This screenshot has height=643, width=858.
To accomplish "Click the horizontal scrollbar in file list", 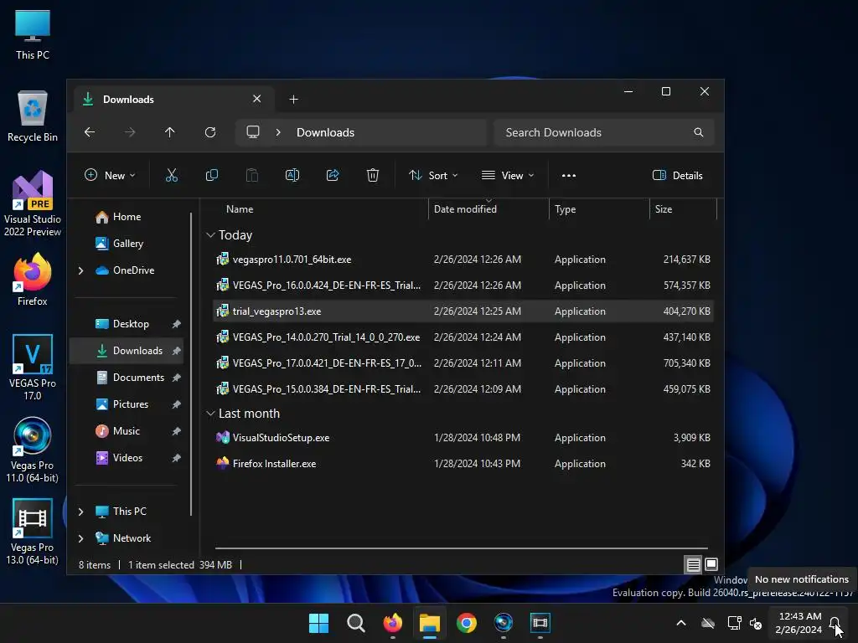I will point(462,548).
